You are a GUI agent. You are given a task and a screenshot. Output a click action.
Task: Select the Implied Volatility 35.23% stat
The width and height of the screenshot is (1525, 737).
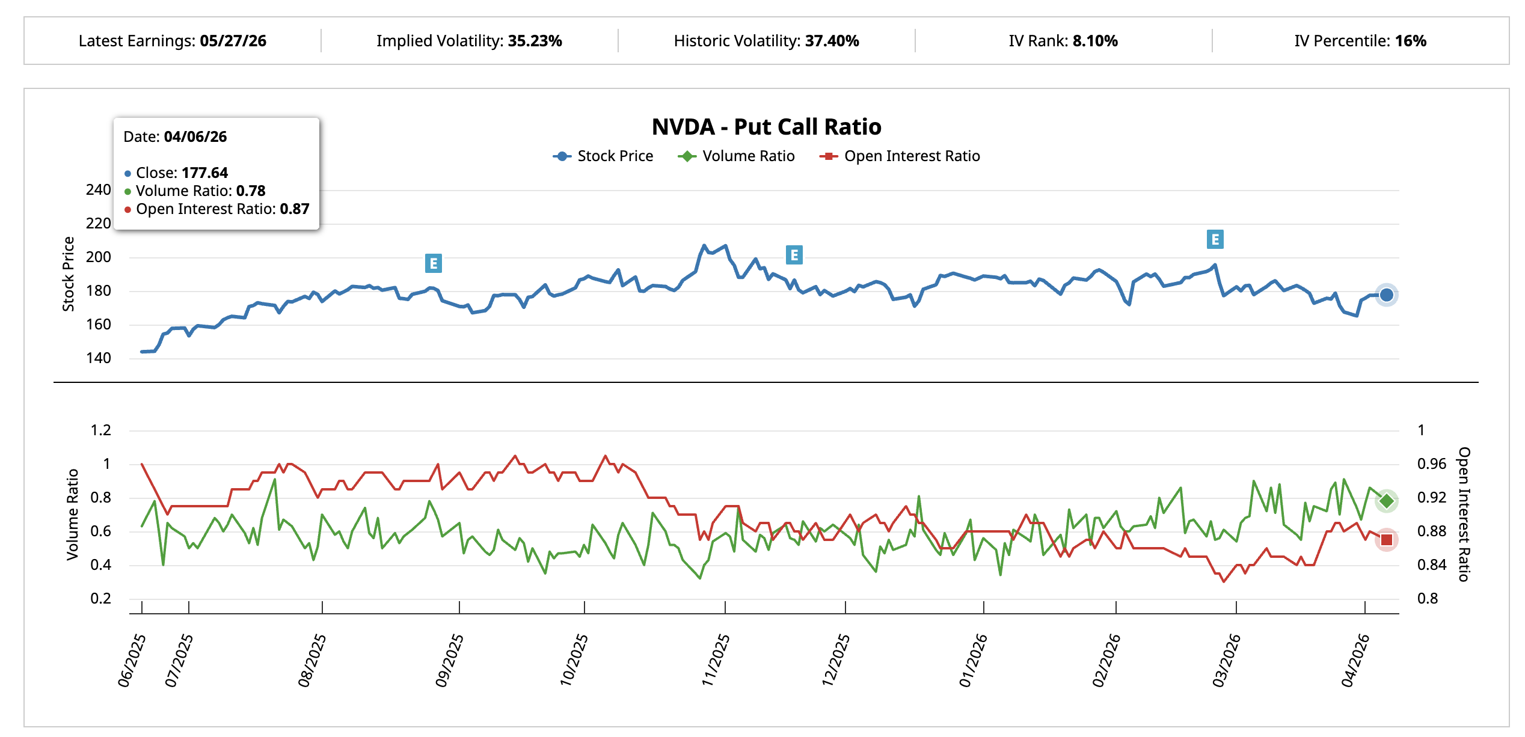tap(469, 41)
